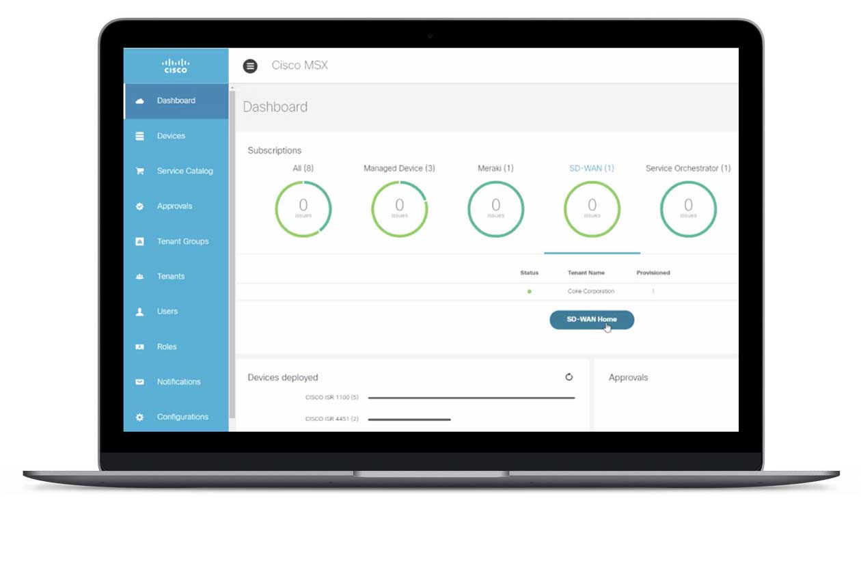The height and width of the screenshot is (574, 861).
Task: Open the Meraki (1) subscription details
Action: (x=495, y=168)
